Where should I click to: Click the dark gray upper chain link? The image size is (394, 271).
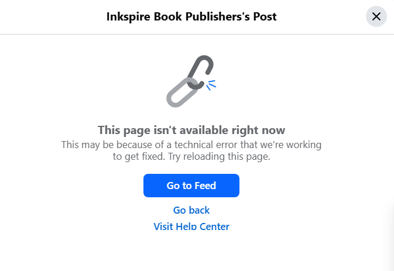click(x=200, y=72)
